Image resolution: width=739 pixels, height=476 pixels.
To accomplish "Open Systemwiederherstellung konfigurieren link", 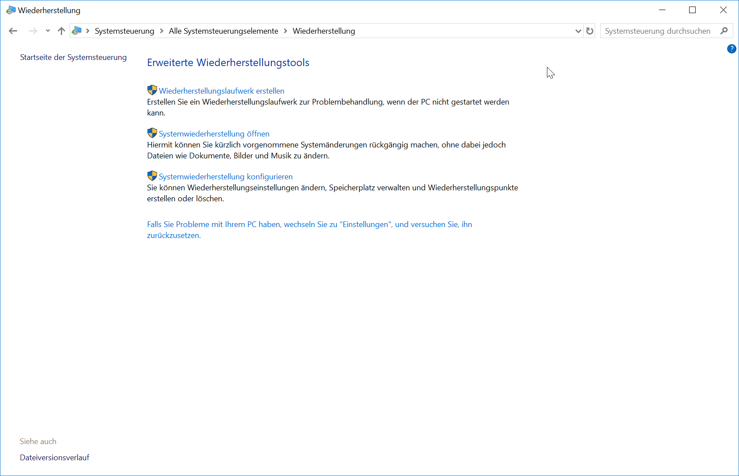I will [226, 177].
